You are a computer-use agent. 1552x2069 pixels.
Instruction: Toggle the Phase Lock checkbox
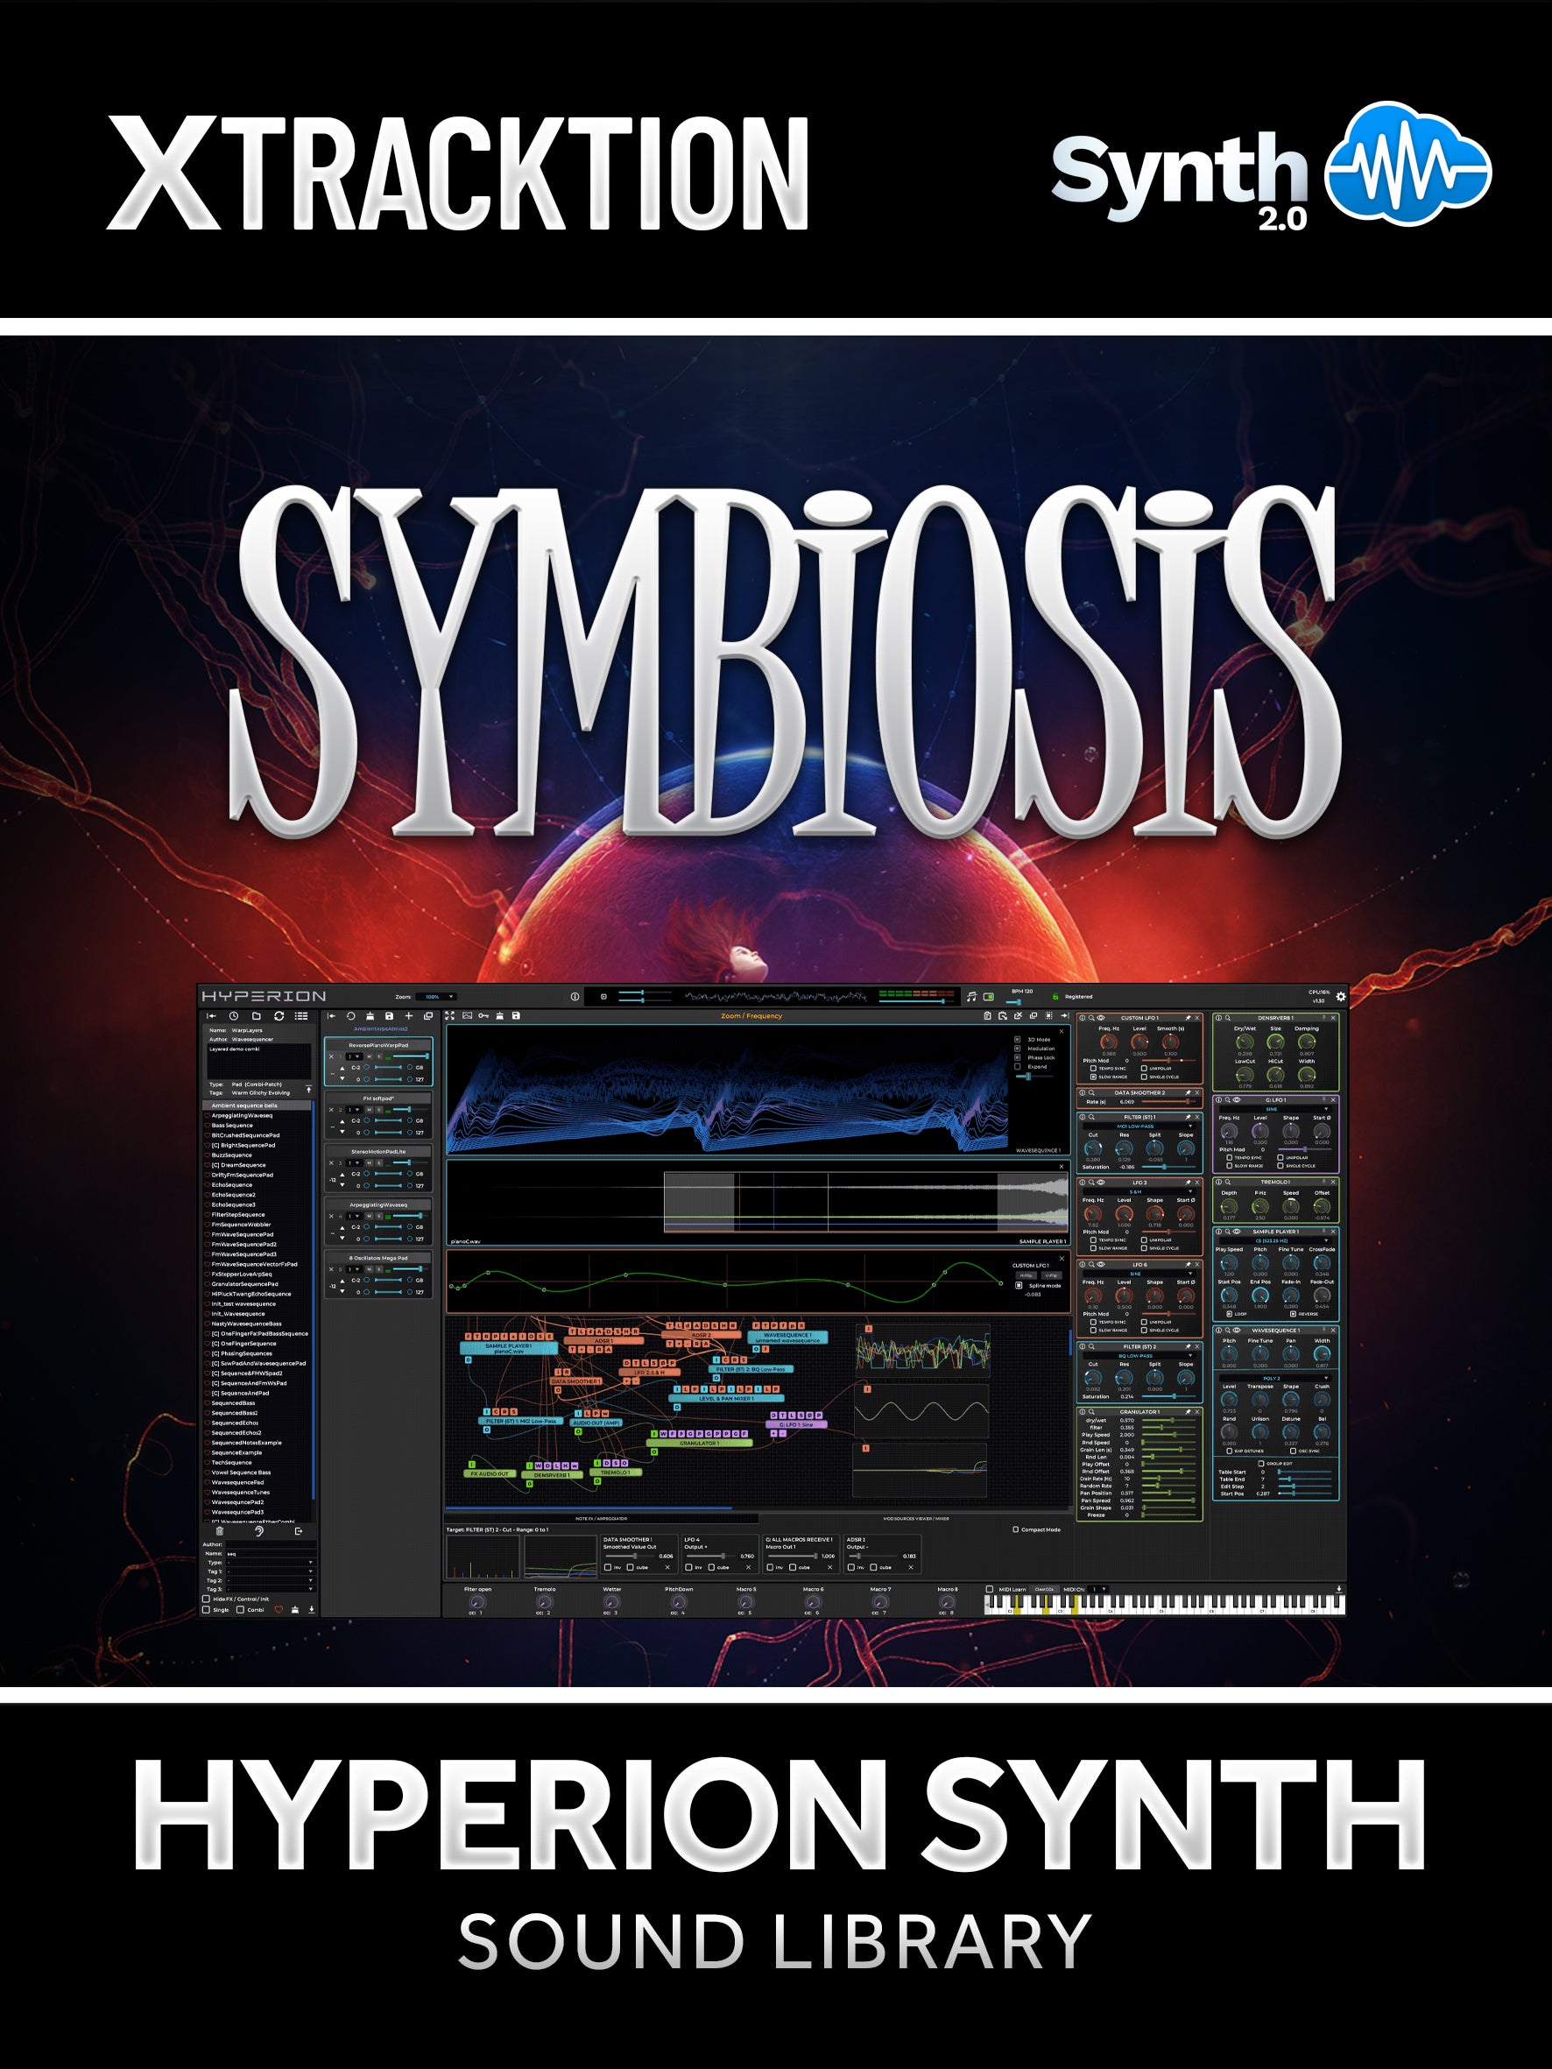[x=1018, y=1058]
